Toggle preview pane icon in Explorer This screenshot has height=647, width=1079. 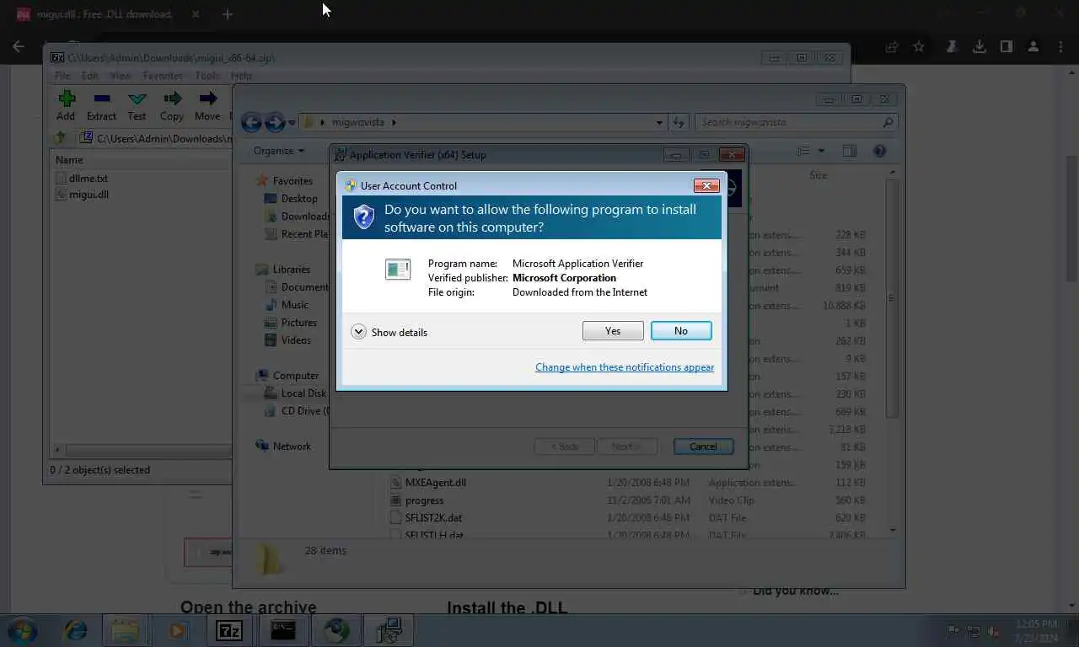[x=849, y=151]
